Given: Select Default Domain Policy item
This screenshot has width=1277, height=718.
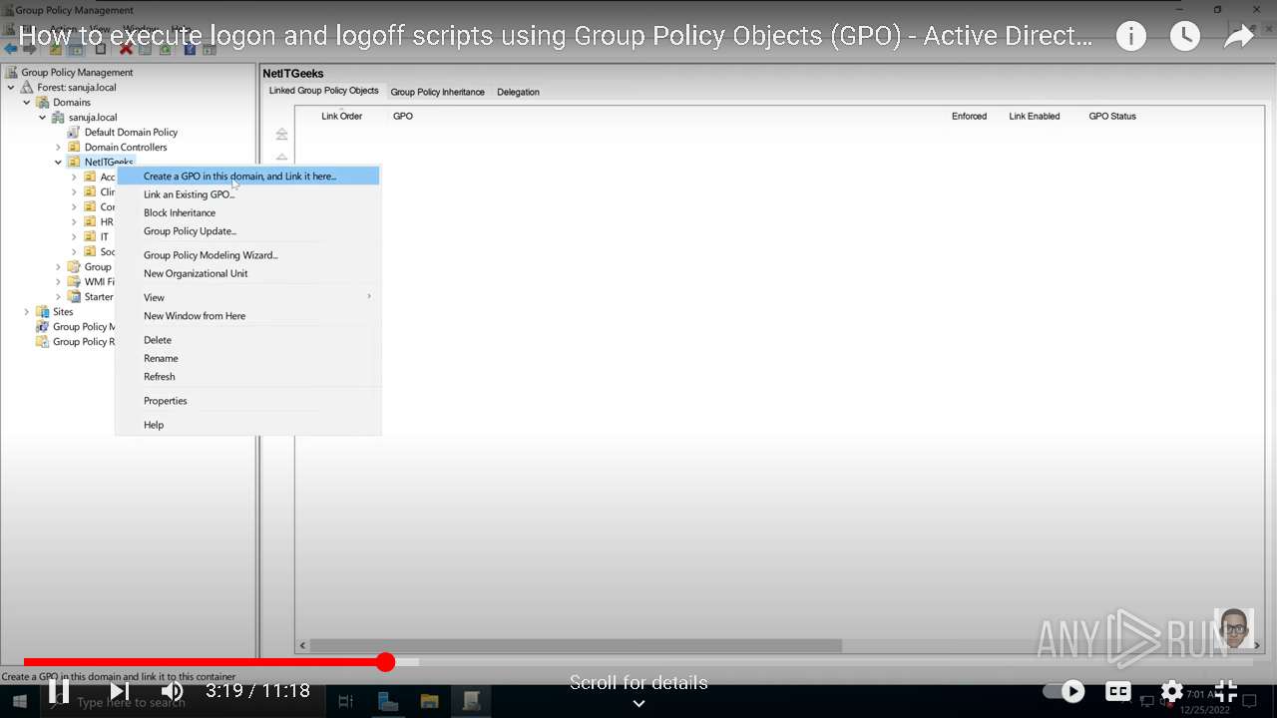Looking at the screenshot, I should pyautogui.click(x=131, y=133).
